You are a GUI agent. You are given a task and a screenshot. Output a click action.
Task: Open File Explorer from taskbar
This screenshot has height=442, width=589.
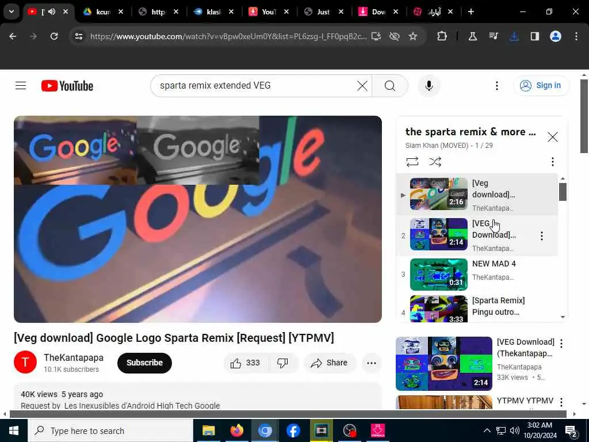coord(208,430)
